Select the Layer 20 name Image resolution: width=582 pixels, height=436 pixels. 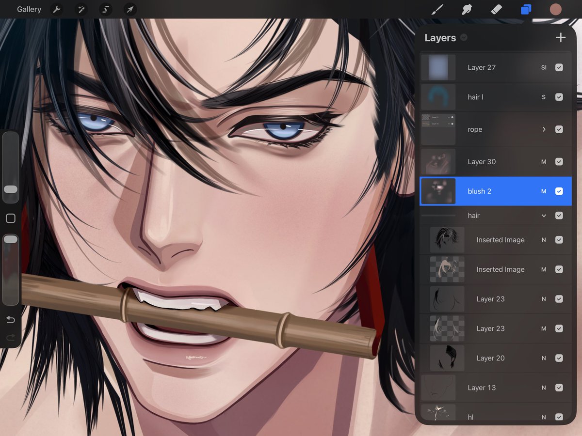point(490,358)
